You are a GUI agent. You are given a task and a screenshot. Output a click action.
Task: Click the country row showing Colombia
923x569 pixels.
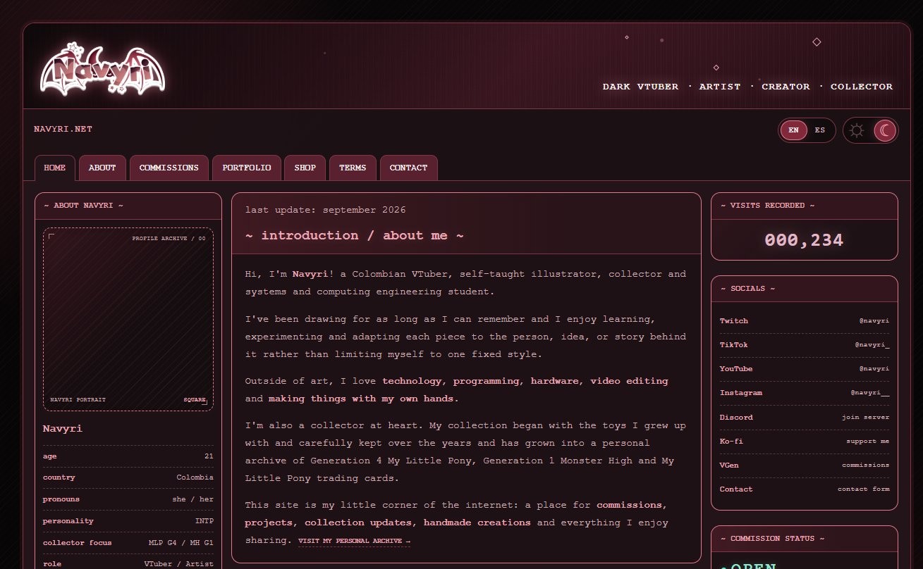tap(128, 477)
